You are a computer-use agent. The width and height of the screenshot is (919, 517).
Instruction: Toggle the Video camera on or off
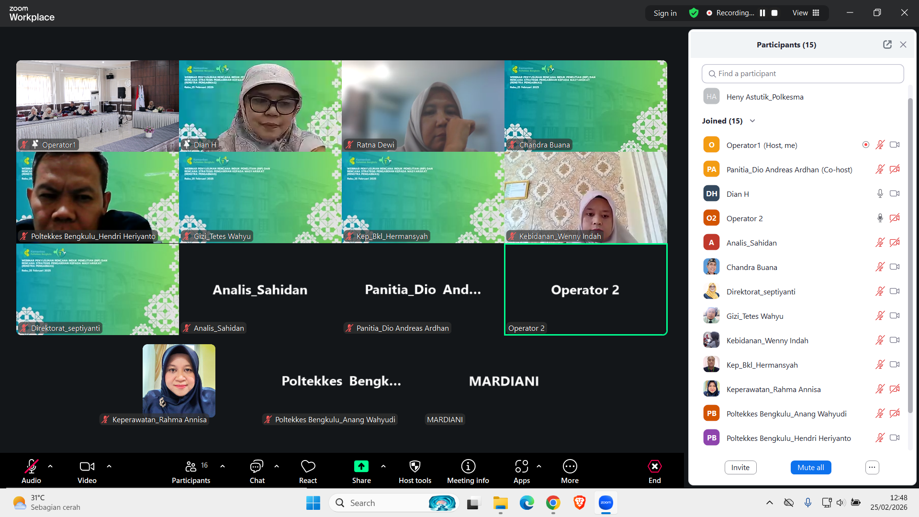pyautogui.click(x=87, y=472)
